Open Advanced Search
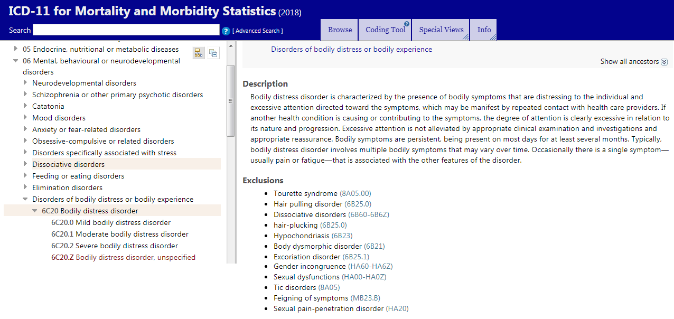Screen dimensions: 674x319 [x=258, y=31]
